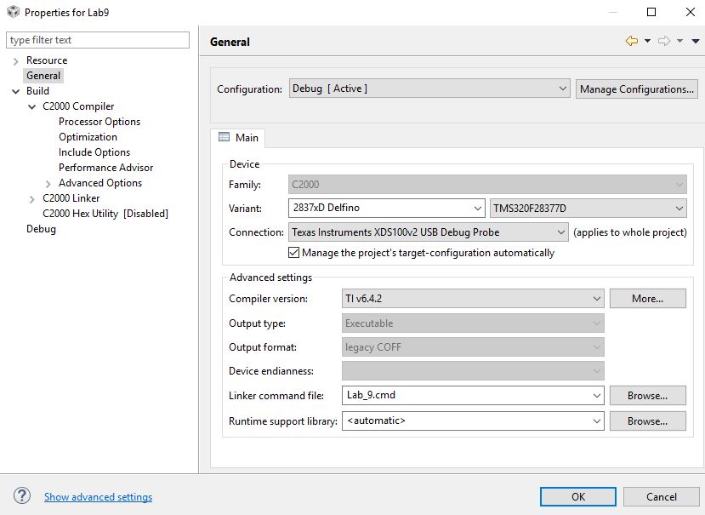This screenshot has height=515, width=705.
Task: Select Processor Options in the tree
Action: 99,122
